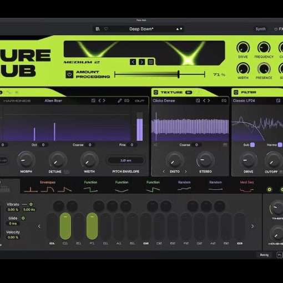This screenshot has width=283, height=283.
Task: Click the filter Cutoff knob
Action: tap(273, 160)
